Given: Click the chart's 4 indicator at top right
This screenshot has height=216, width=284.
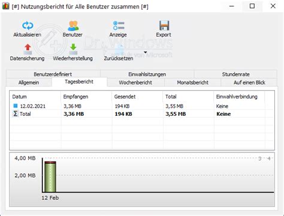Looking at the screenshot, I should pyautogui.click(x=269, y=158).
